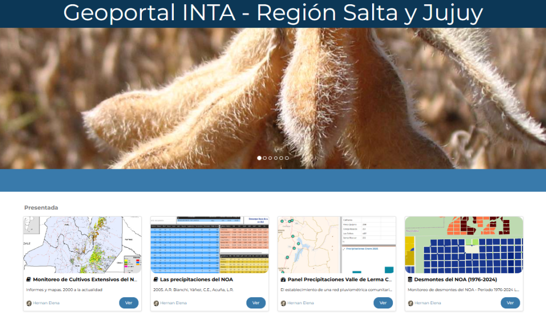Click Hernan Elena name on Las precipitaciones card
This screenshot has height=317, width=546.
[x=173, y=303]
